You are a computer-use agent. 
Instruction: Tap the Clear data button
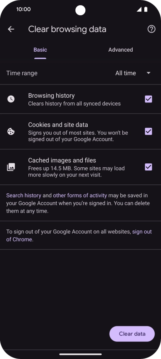pyautogui.click(x=132, y=334)
